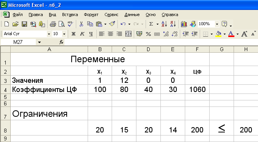The width and height of the screenshot is (258, 142).
Task: Open the Файл menu
Action: 18,15
